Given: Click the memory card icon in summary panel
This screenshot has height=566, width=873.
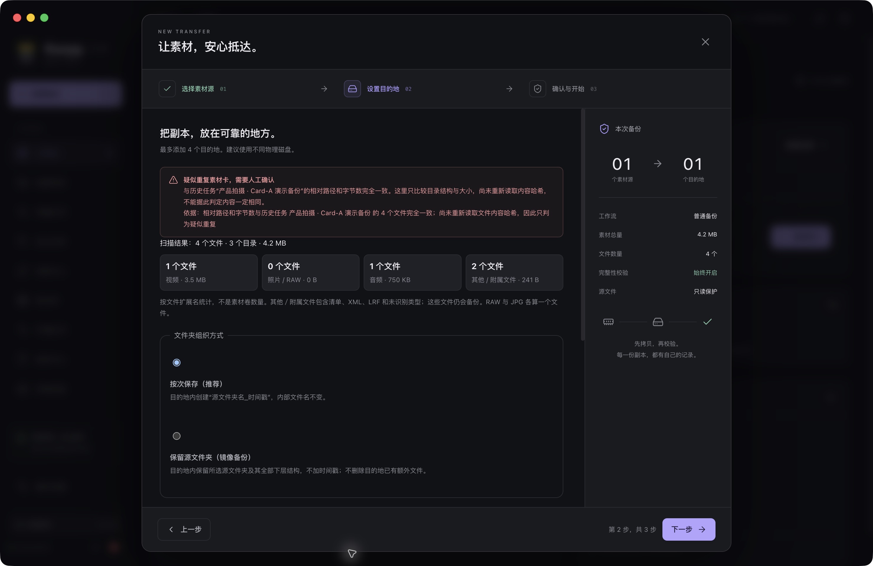Looking at the screenshot, I should click(x=608, y=322).
